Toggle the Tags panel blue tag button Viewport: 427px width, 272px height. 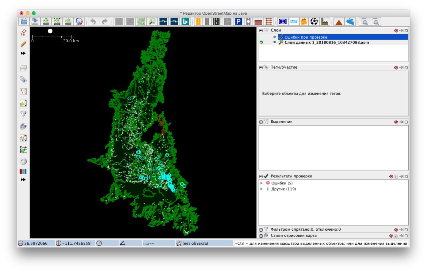[23, 80]
